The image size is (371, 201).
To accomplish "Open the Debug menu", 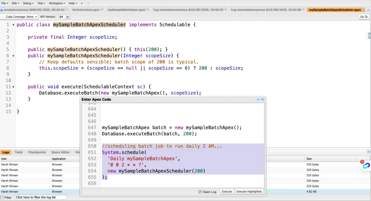I will pos(28,3).
